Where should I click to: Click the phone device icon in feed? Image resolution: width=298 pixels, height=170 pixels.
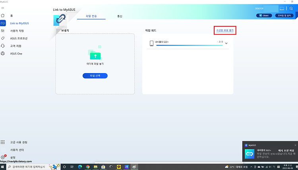151,43
